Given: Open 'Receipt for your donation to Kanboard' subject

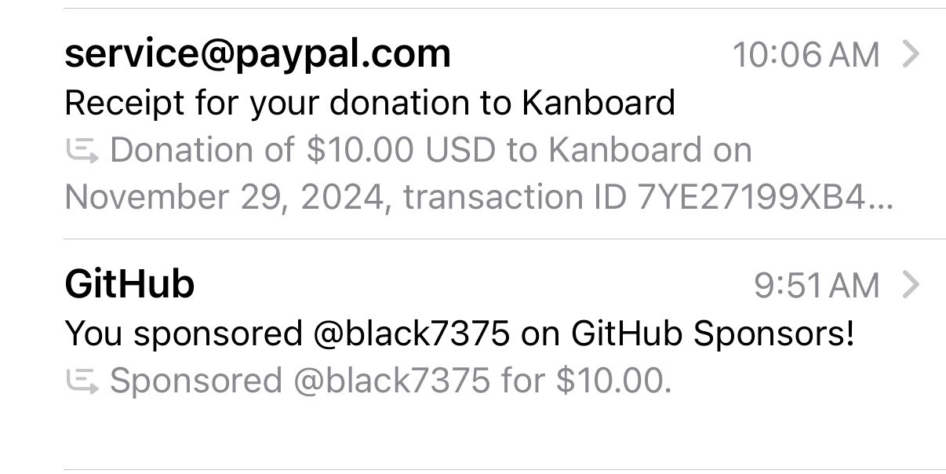Looking at the screenshot, I should (x=369, y=103).
